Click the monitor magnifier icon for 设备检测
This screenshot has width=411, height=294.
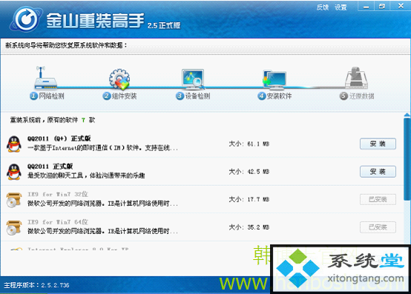pos(193,78)
